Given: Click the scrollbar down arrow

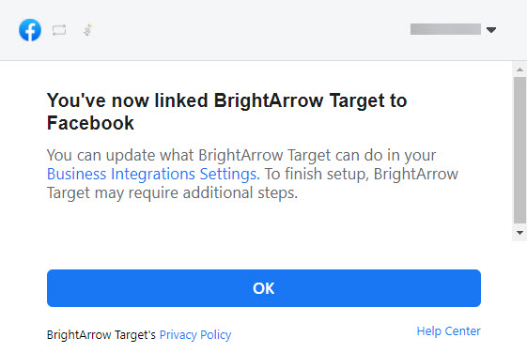Looking at the screenshot, I should 519,233.
